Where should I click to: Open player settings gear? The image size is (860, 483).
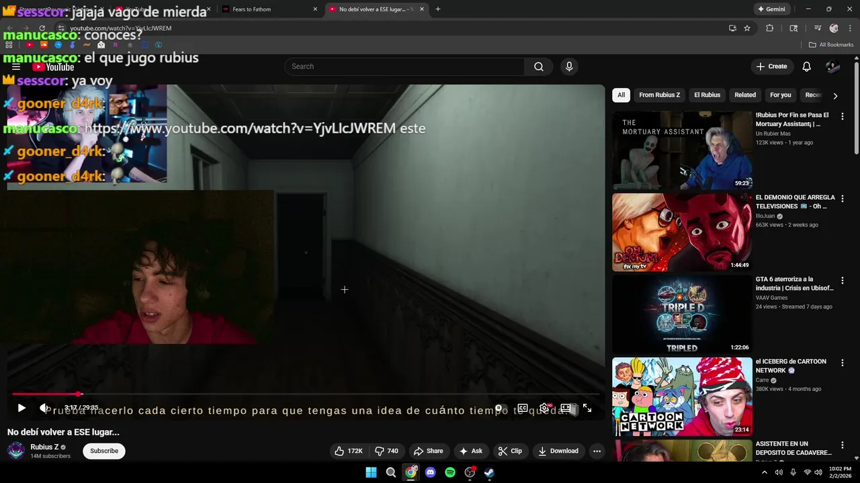coord(544,408)
